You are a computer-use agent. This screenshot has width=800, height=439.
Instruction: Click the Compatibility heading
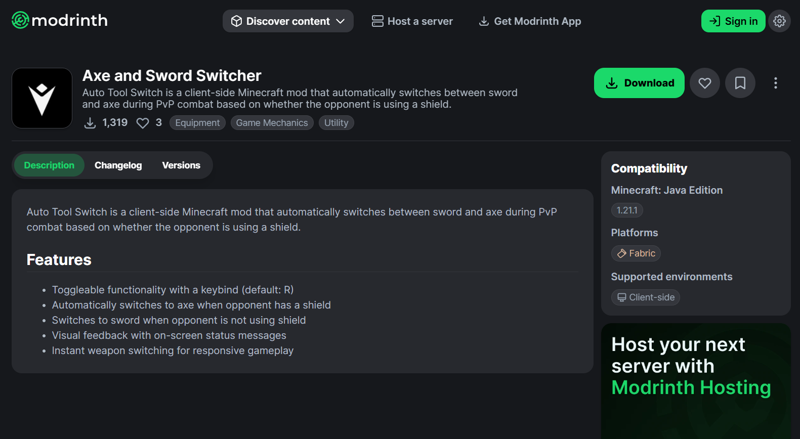coord(649,168)
